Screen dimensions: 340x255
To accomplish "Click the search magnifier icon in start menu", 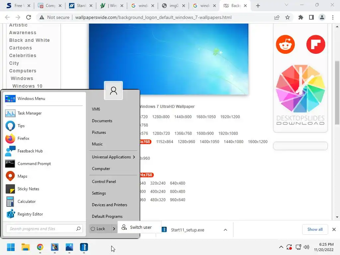I will [x=78, y=228].
